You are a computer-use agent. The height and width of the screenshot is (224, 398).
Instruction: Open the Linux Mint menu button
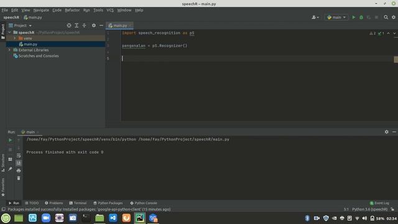6,218
